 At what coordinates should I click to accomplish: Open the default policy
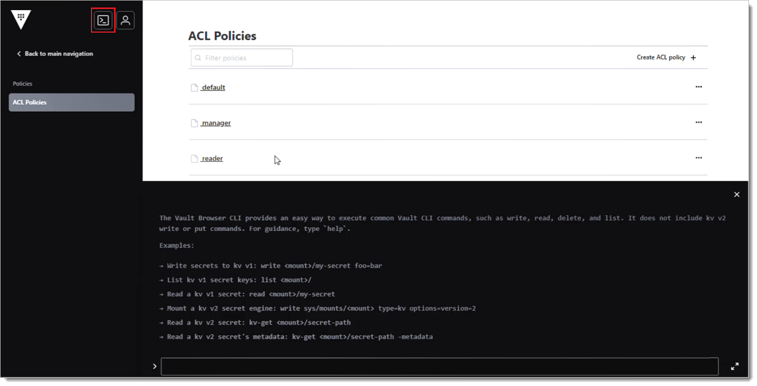pyautogui.click(x=213, y=87)
